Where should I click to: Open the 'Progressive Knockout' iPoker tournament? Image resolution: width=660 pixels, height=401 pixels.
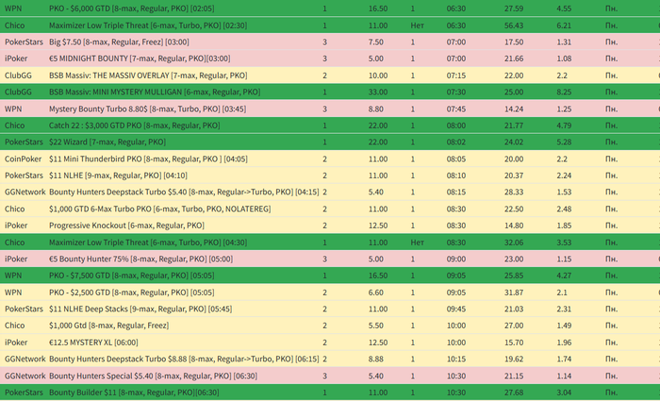click(126, 226)
